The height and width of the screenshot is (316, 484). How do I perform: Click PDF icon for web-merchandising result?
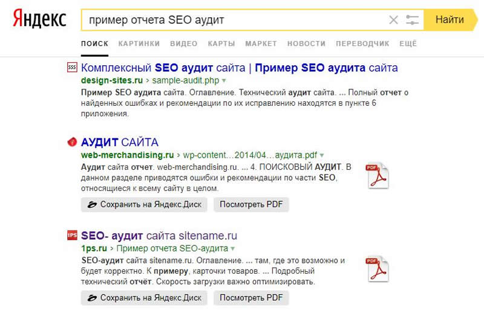(377, 175)
